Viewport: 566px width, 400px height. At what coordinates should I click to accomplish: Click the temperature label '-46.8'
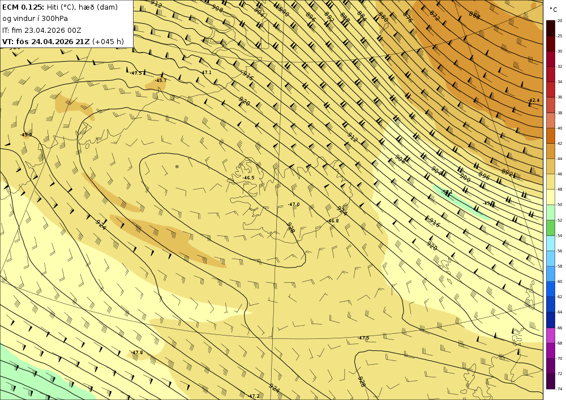(x=333, y=221)
